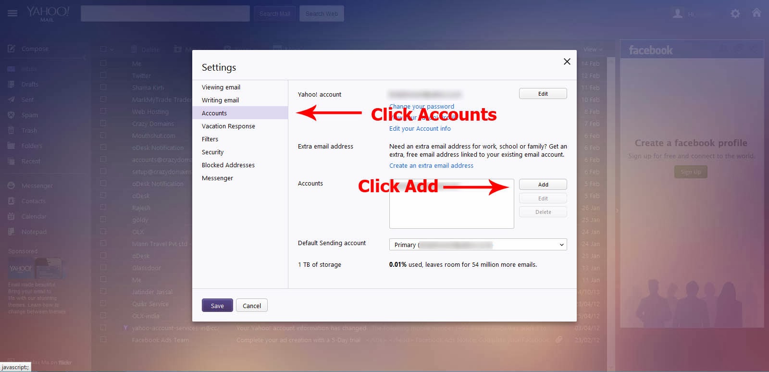Select the checkbox for the Glassdoor email
The height and width of the screenshot is (372, 769).
click(x=103, y=268)
